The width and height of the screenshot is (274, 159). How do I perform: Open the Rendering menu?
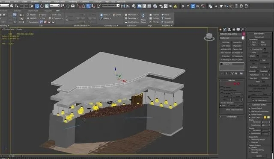[x=73, y=1]
